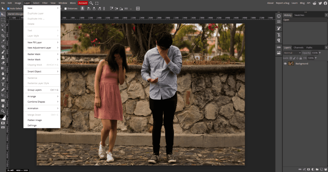This screenshot has width=328, height=172.
Task: Select the Crop tool
Action: (3, 36)
